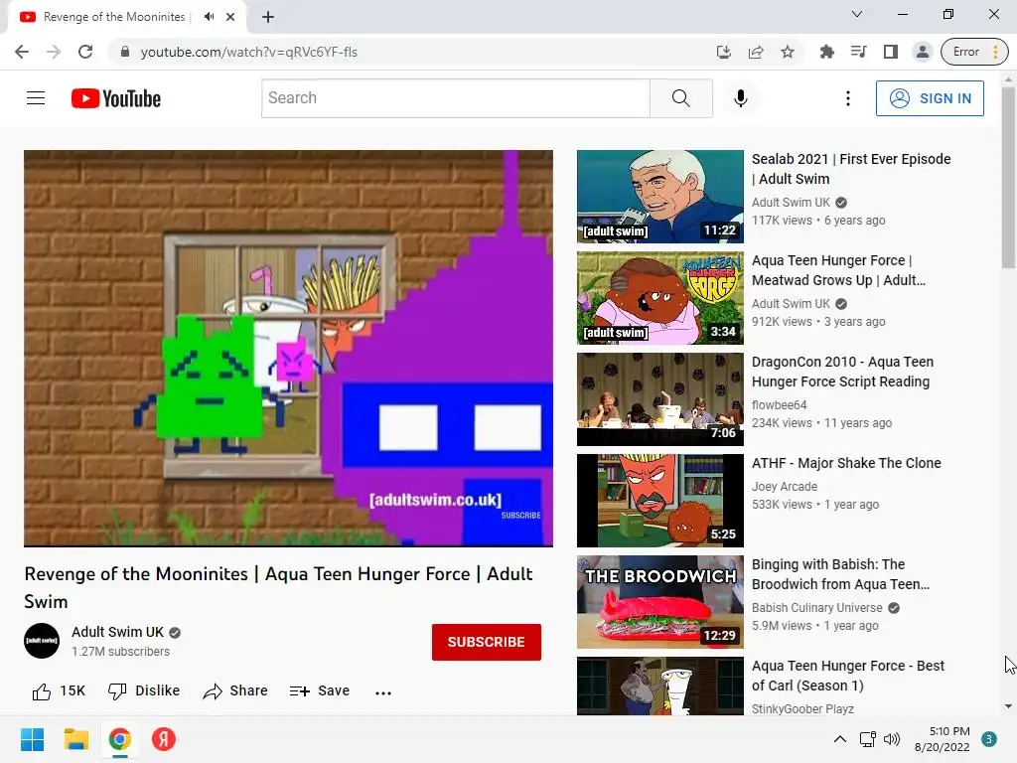Open Babish Culinary Universe channel link
1017x763 pixels.
(816, 608)
